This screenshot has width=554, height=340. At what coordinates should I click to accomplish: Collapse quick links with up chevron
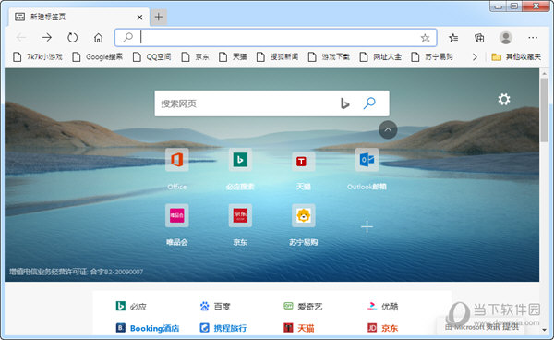tap(388, 129)
